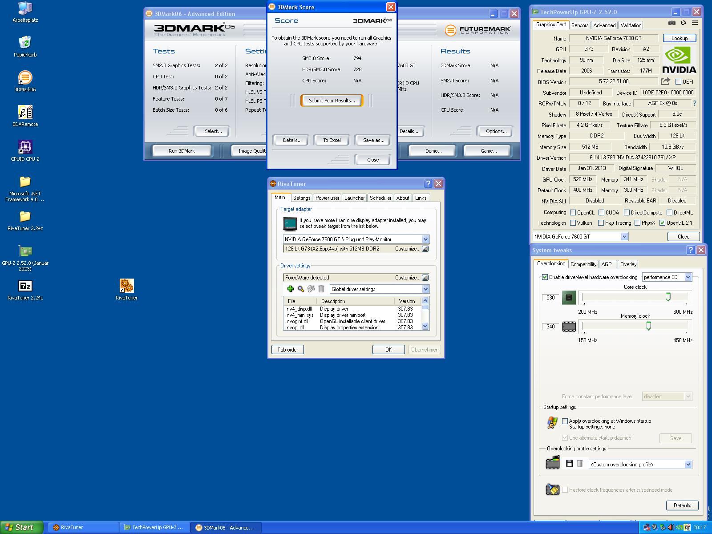Toggle the UEFI checkbox
The height and width of the screenshot is (534, 712).
(x=678, y=82)
